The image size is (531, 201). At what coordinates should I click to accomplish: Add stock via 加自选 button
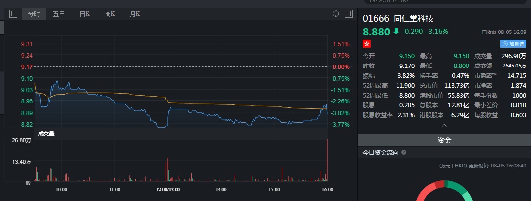tap(513, 44)
